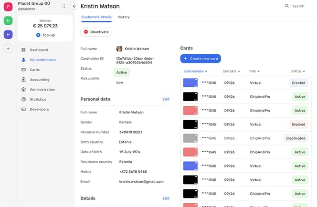Click the red Deactivate icon
Image resolution: width=317 pixels, height=207 pixels.
[x=86, y=32]
